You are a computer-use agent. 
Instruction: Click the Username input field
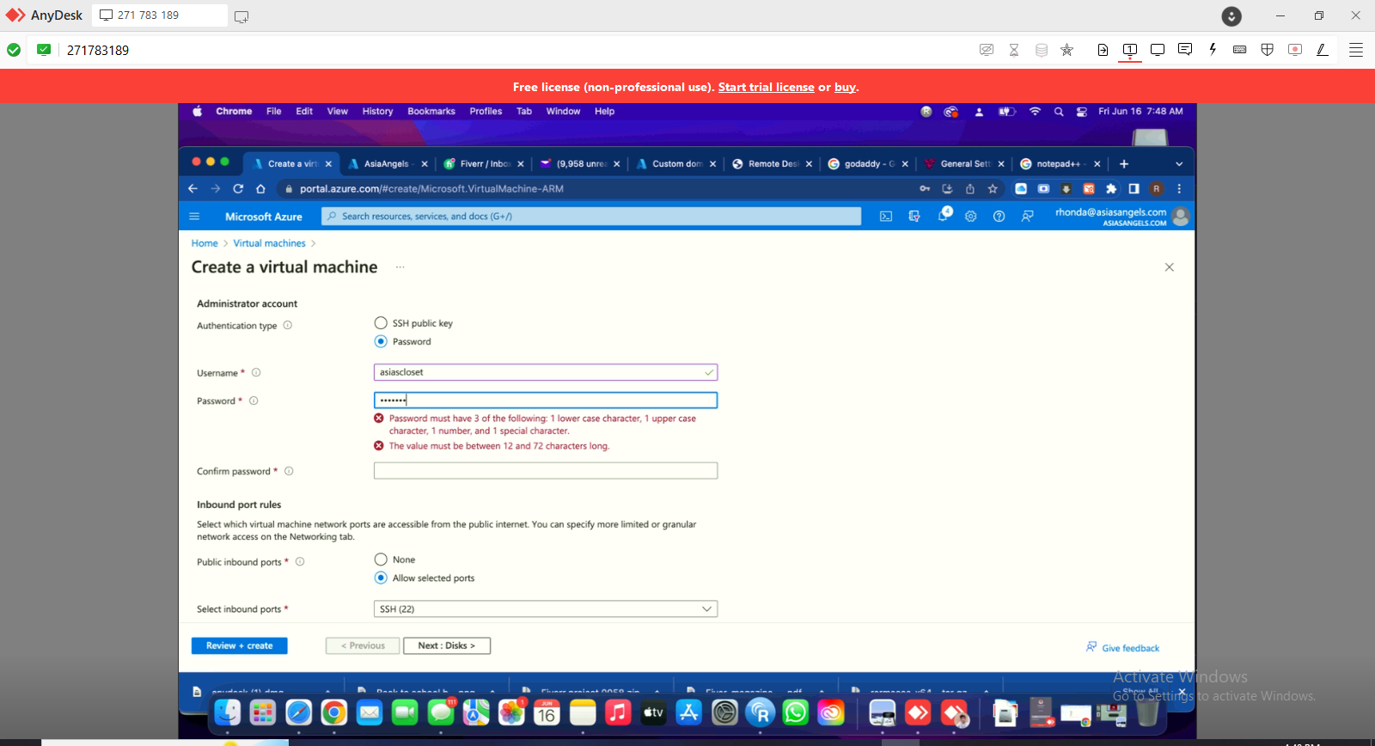coord(546,372)
